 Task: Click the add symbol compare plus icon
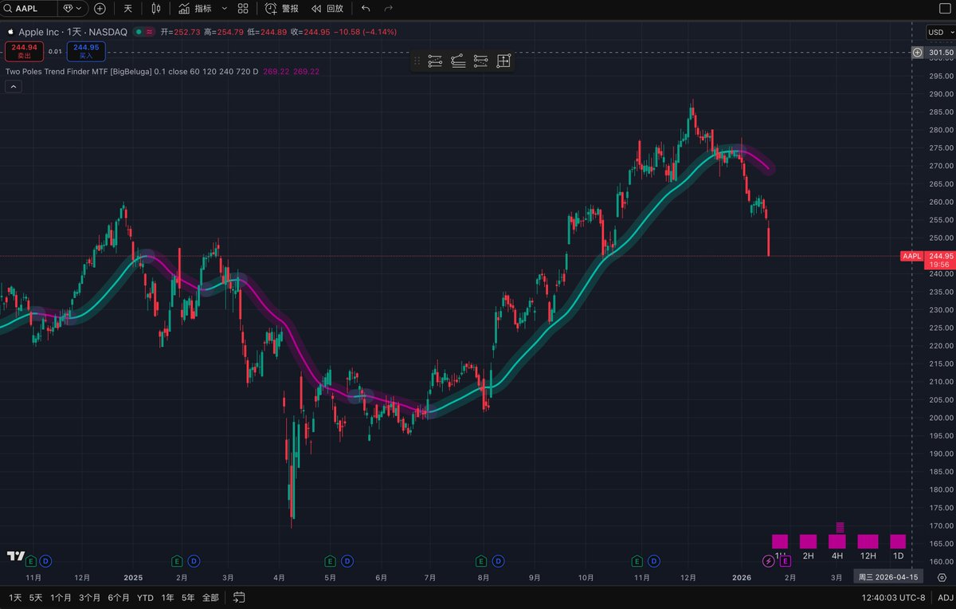pos(100,9)
